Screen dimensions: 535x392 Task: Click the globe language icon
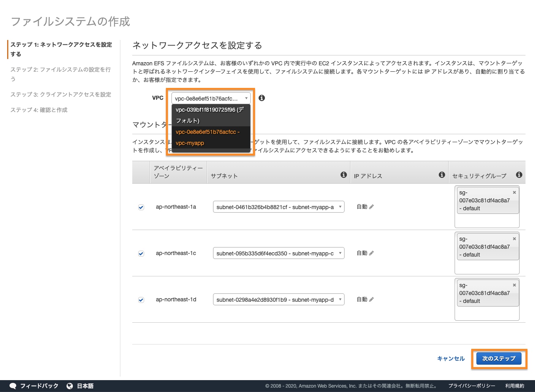point(70,386)
